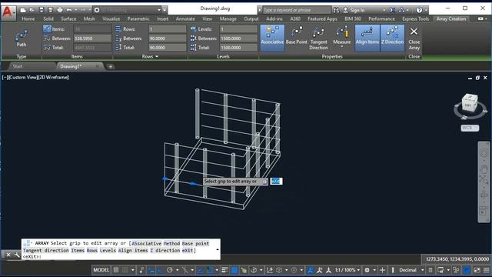This screenshot has height=277, width=492.
Task: Open the Solid ribbon tab
Action: [x=48, y=18]
